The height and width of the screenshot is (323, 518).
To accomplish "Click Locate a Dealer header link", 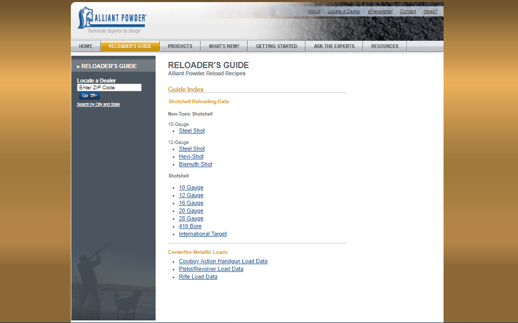I will (x=344, y=11).
